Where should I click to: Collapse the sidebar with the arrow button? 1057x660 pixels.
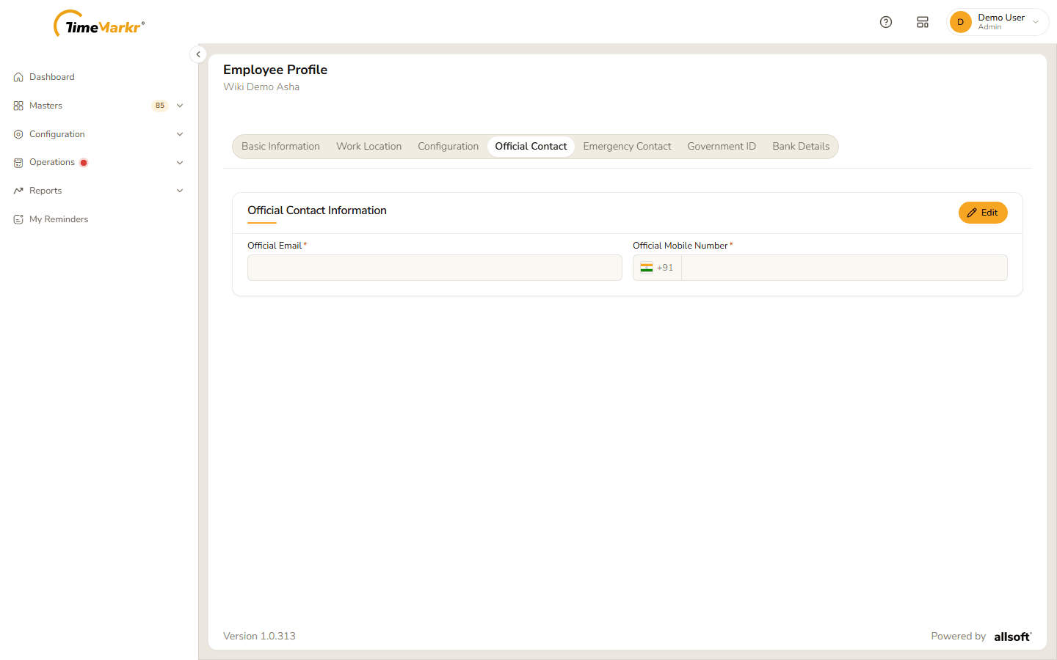pos(198,54)
